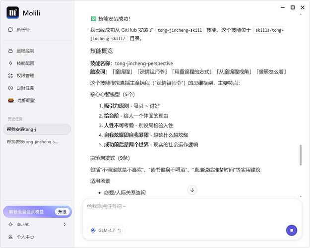
Task: Click the 46,590 credits balance
Action: click(x=23, y=225)
